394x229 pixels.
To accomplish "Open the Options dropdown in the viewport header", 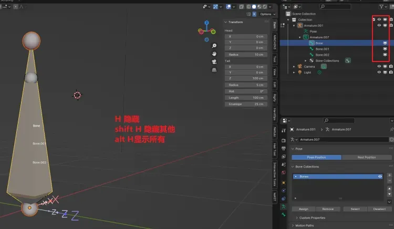I will point(267,14).
